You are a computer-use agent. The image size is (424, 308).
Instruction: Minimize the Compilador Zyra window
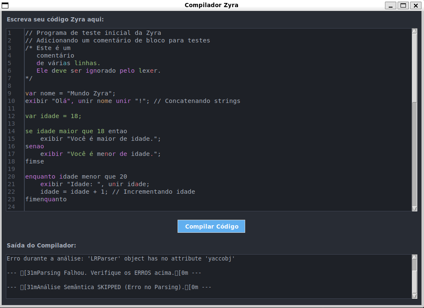[x=391, y=5]
